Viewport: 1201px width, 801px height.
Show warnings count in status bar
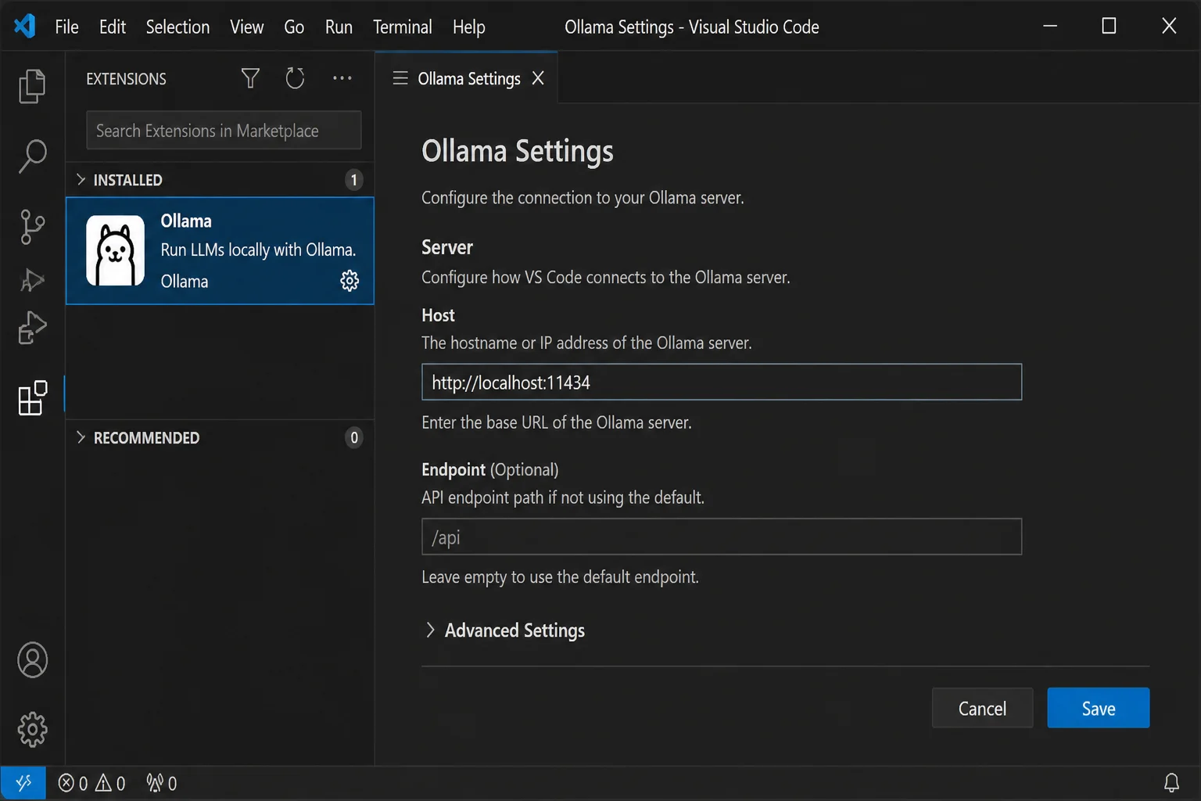(110, 783)
